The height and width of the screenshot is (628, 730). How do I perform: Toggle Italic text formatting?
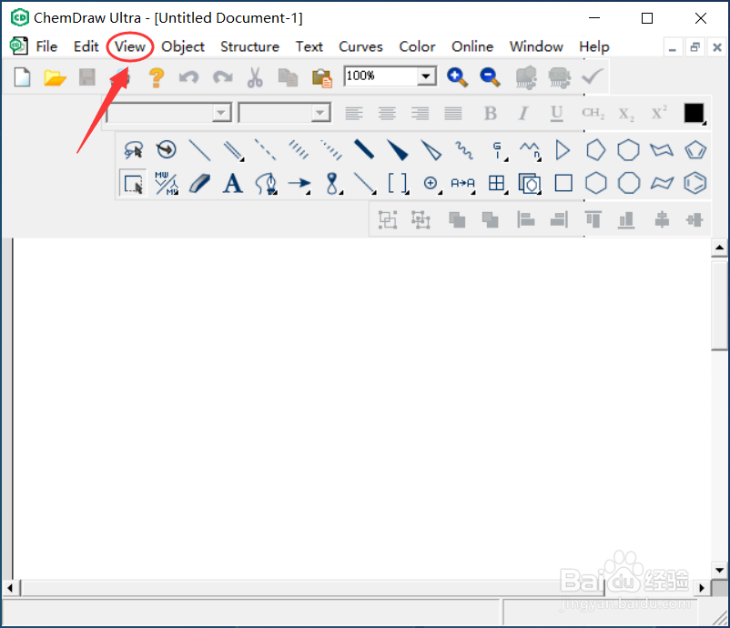[523, 113]
